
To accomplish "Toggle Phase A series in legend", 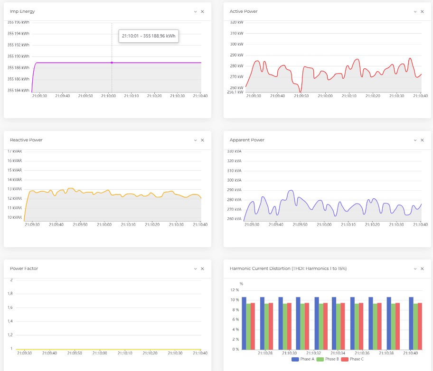I will tap(302, 359).
